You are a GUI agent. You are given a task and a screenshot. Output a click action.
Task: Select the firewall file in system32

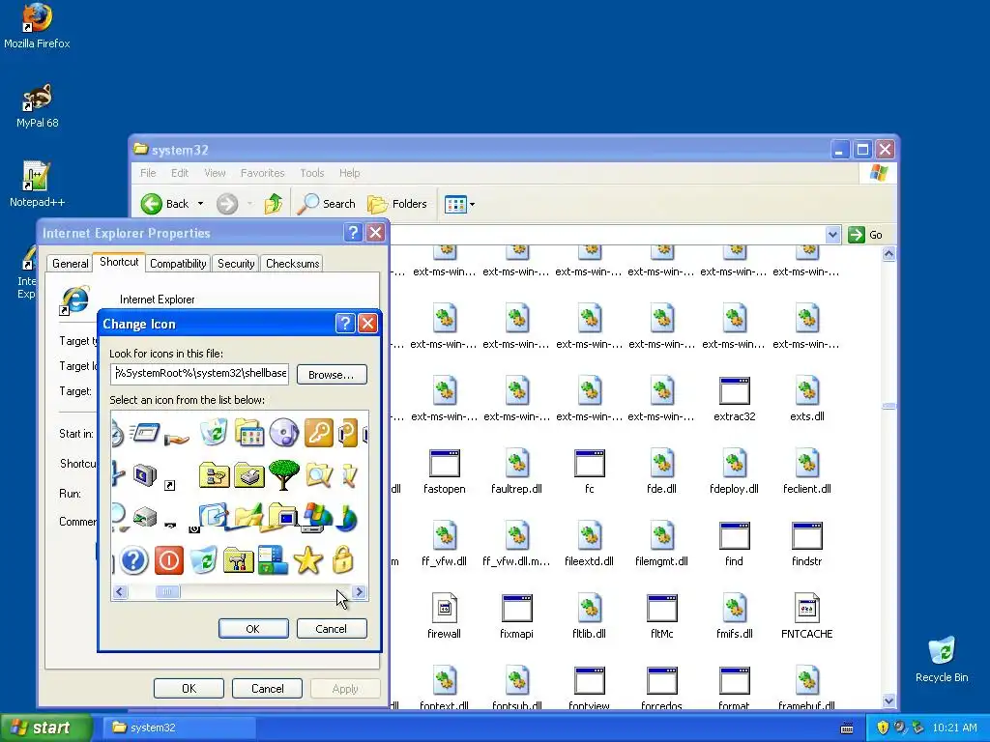pos(445,616)
